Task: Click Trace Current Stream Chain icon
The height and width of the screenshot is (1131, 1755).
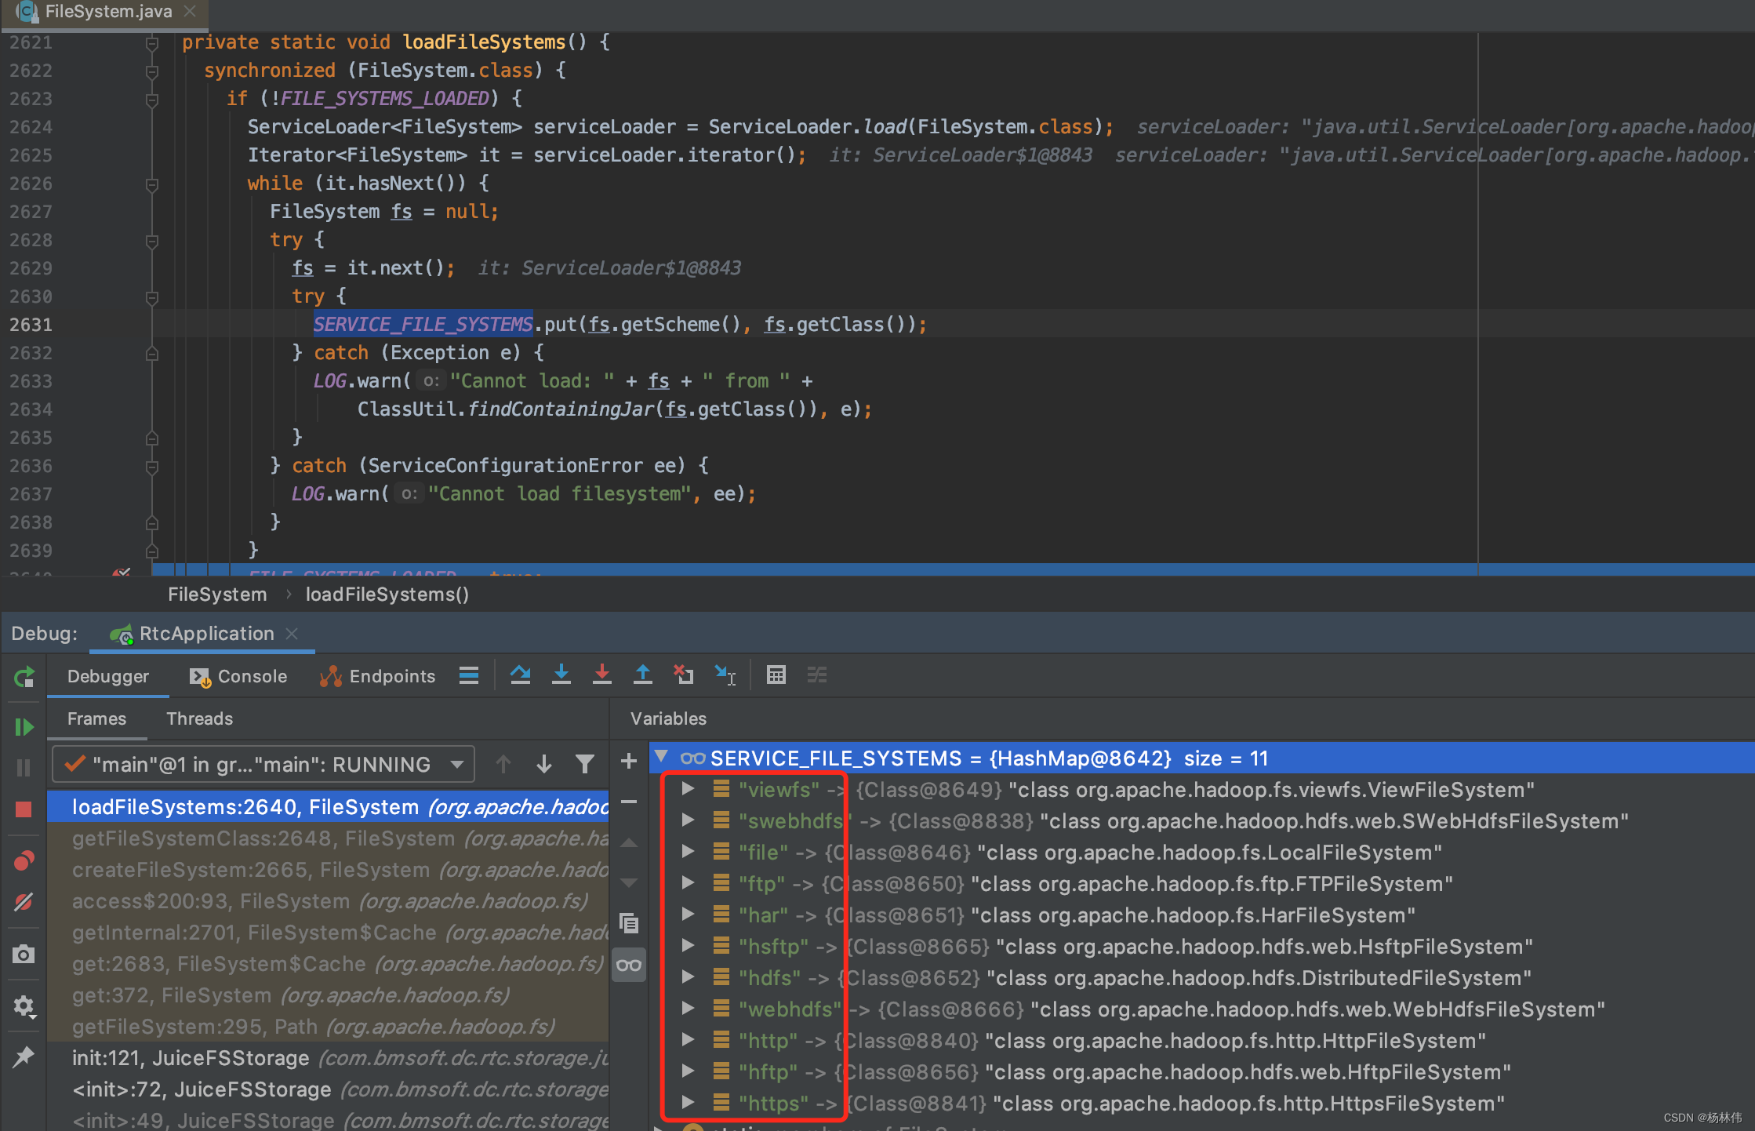Action: click(x=817, y=675)
